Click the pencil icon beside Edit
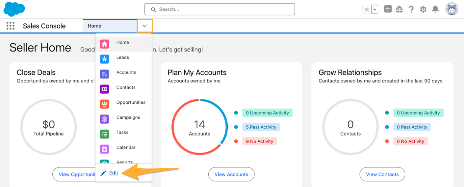The width and height of the screenshot is (464, 187). [x=103, y=173]
